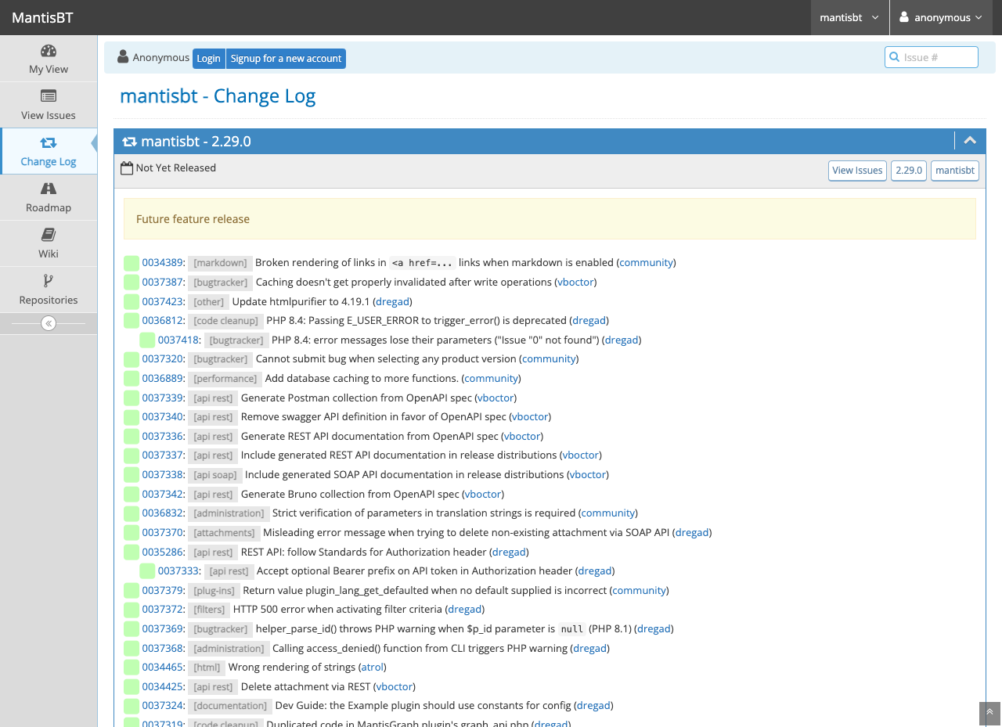Click the Login button
This screenshot has height=727, width=1002.
[x=209, y=59]
